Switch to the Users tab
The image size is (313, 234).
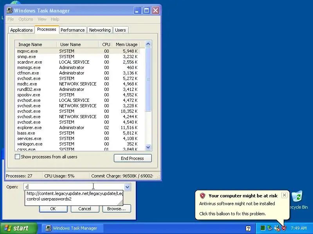(121, 30)
